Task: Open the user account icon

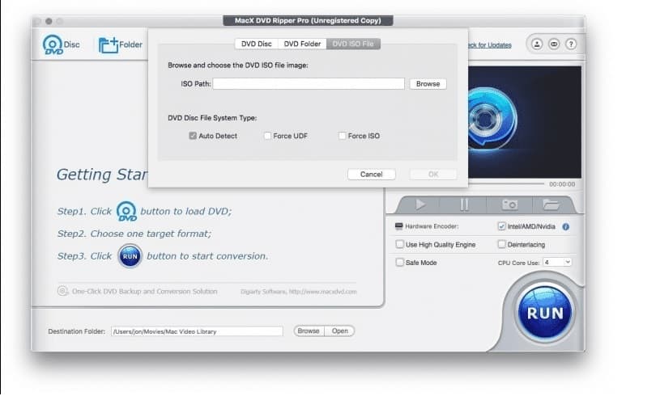Action: [x=537, y=44]
